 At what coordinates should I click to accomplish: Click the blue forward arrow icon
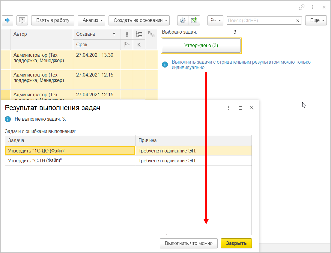coord(7,20)
